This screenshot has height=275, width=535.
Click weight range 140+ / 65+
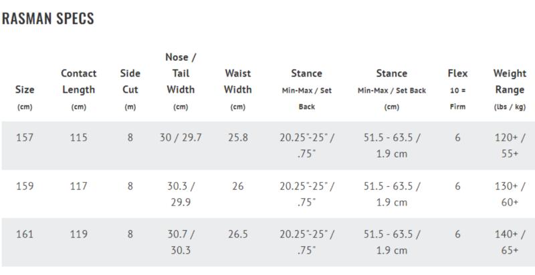point(510,242)
